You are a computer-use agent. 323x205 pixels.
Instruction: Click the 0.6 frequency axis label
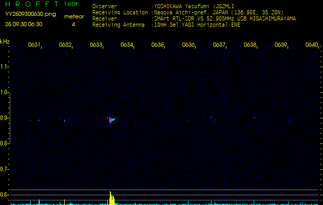[5, 195]
